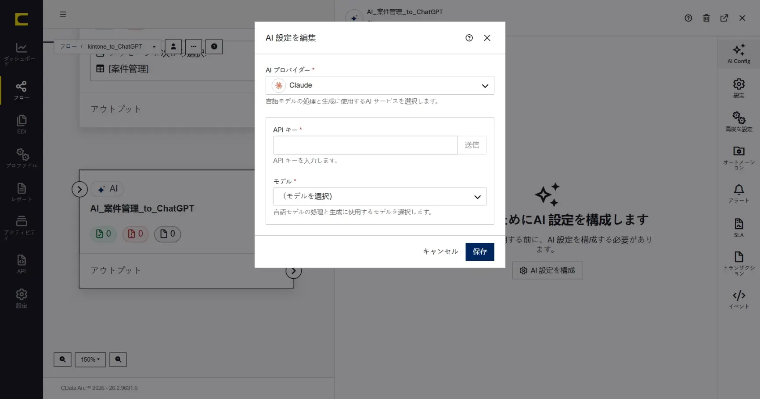Expand the model selection dropdown
760x399 pixels.
pyautogui.click(x=380, y=197)
